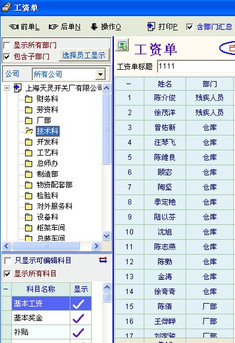Toggle the 含部门汇总 checkbox

[x=190, y=27]
